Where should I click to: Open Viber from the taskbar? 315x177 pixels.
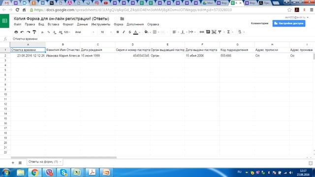tap(49, 173)
